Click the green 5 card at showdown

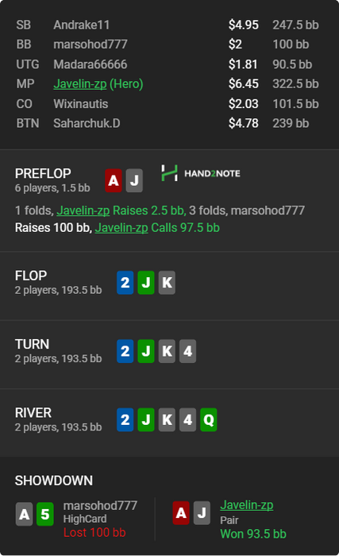(45, 514)
